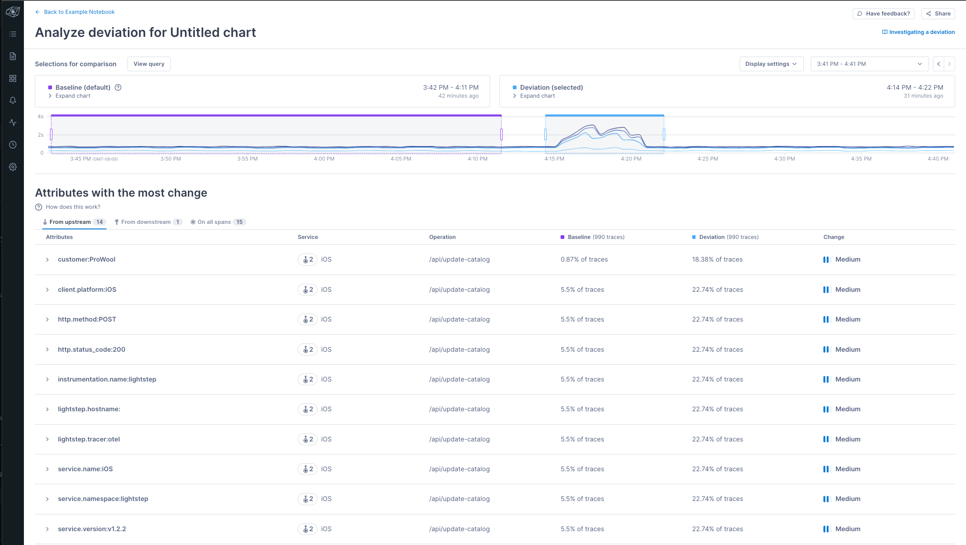Screen dimensions: 966x545
Task: Open the notebooks icon in the sidebar
Action: pyautogui.click(x=13, y=56)
